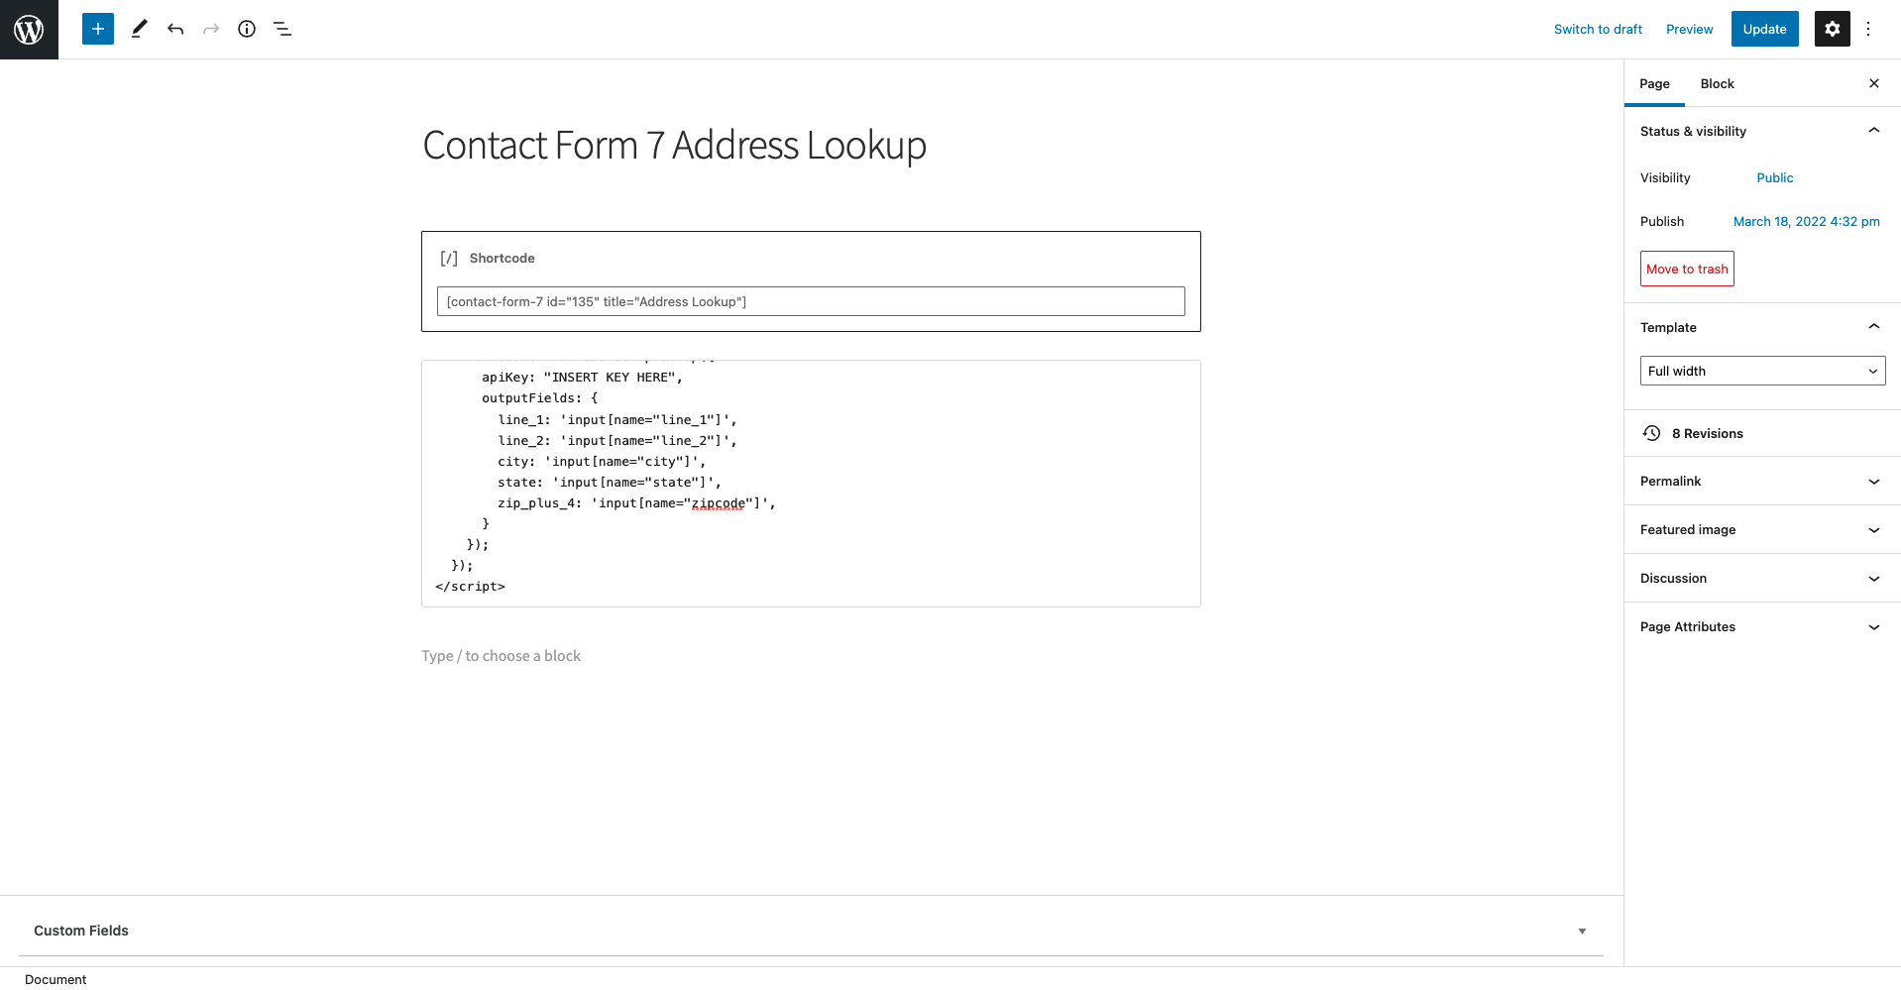
Task: Open the Options three-dot menu
Action: tap(1868, 29)
